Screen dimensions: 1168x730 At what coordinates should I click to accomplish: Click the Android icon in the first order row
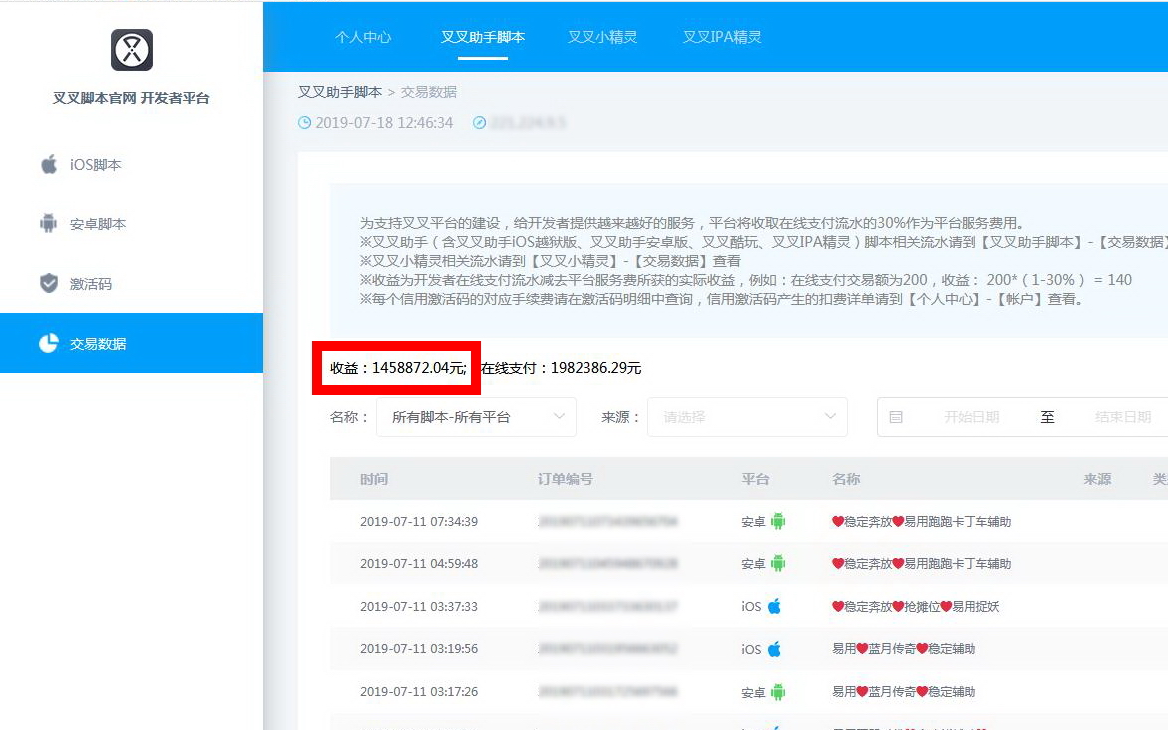[x=782, y=520]
